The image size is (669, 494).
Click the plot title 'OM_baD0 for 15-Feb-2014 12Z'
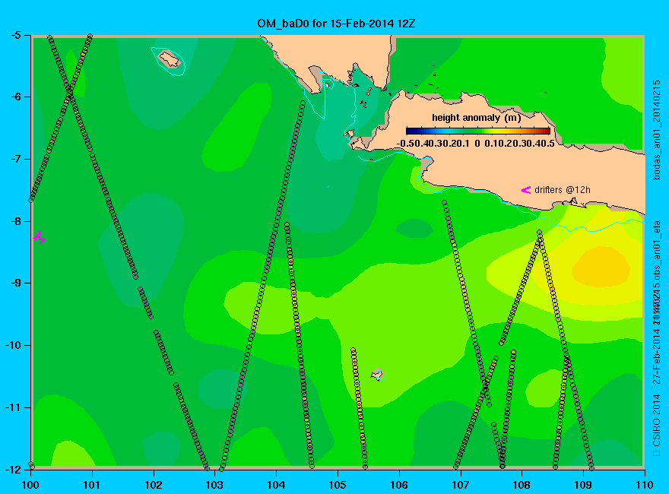pyautogui.click(x=336, y=23)
